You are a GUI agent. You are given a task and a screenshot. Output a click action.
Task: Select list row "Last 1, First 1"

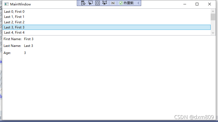pos(107,17)
